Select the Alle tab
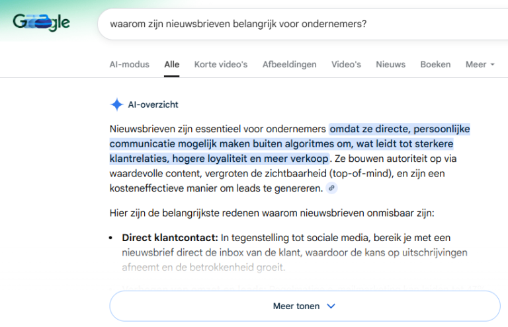This screenshot has width=508, height=327. 172,64
